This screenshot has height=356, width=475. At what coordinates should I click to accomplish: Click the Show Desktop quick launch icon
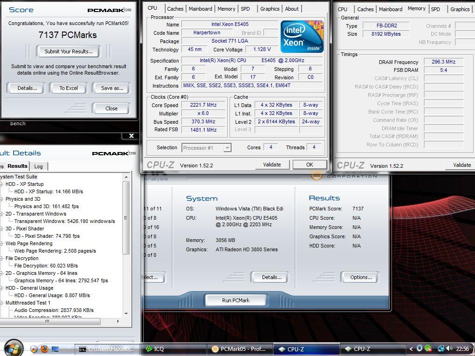pyautogui.click(x=55, y=349)
